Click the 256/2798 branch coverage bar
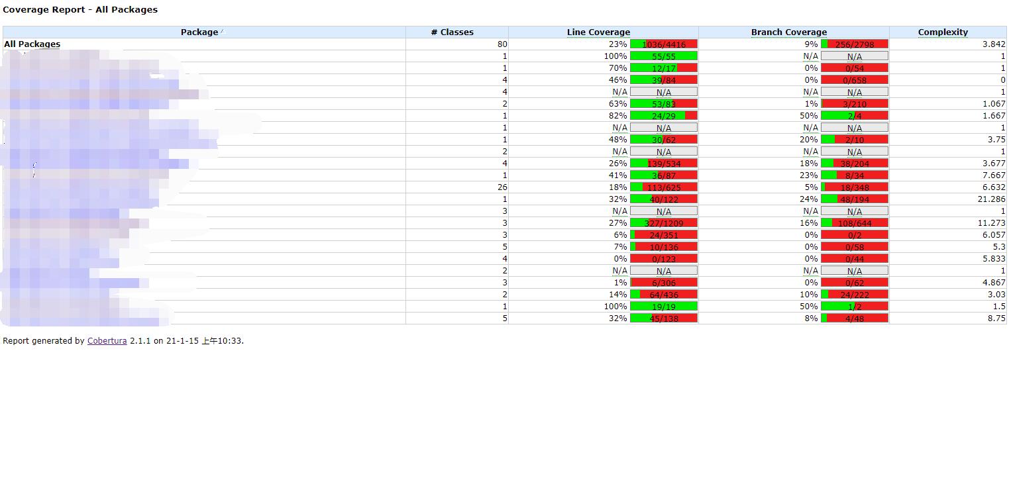This screenshot has width=1011, height=490. (x=855, y=44)
